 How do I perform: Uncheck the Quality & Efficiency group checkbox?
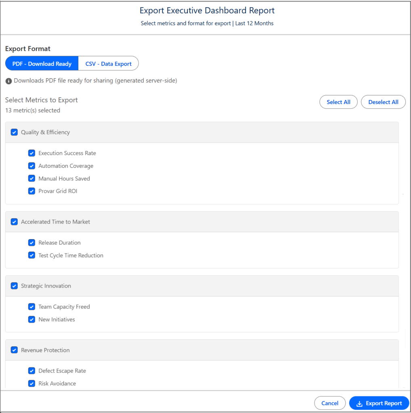coord(14,132)
